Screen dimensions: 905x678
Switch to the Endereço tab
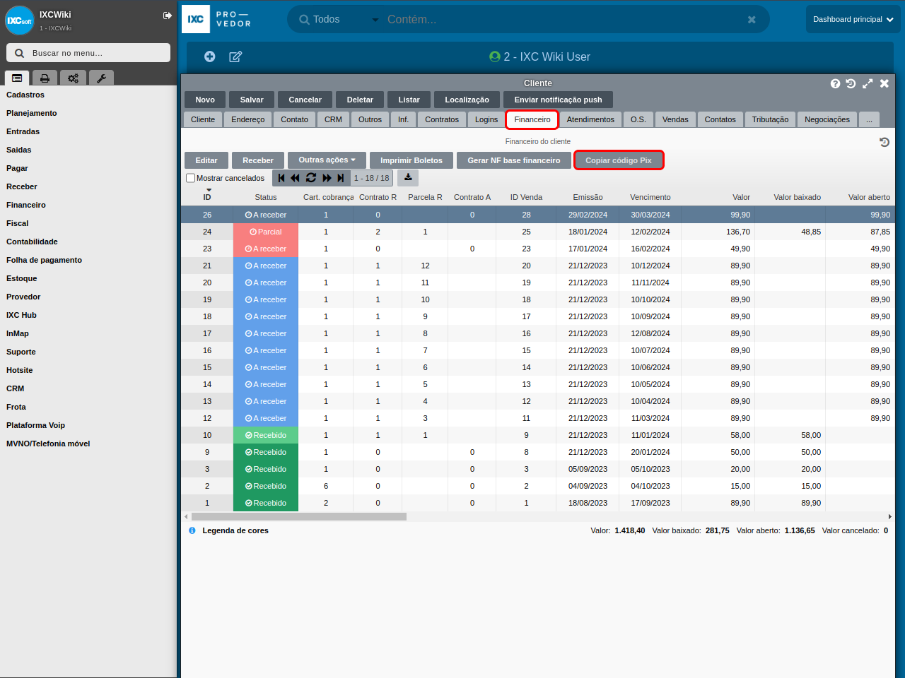coord(248,119)
